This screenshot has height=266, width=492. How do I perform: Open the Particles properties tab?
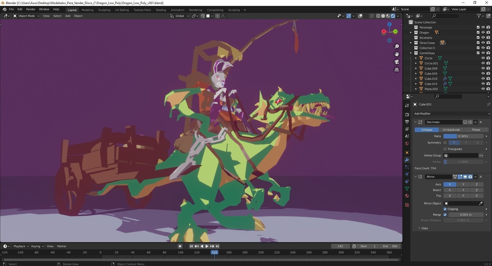point(407,167)
